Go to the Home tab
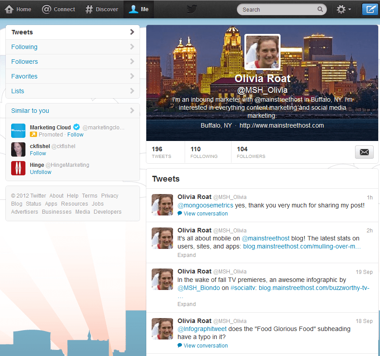The height and width of the screenshot is (356, 380). (18, 9)
